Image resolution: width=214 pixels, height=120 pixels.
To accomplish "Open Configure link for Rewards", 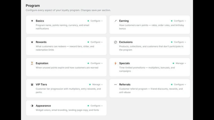I will 97,42.
